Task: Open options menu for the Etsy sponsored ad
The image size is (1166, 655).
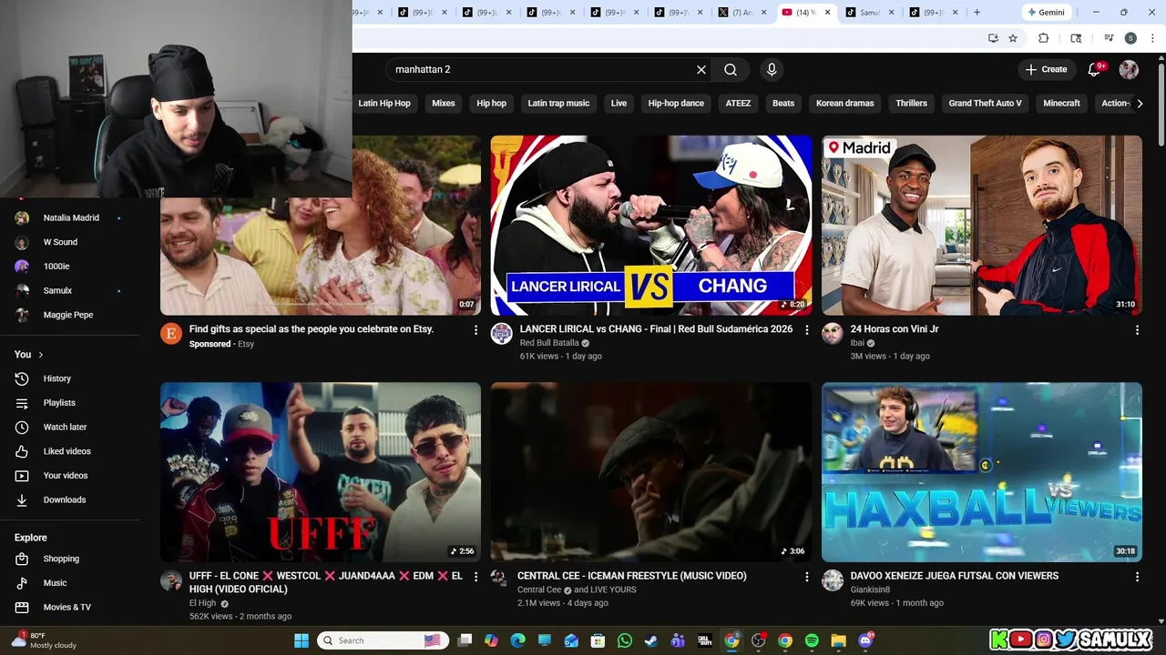Action: pos(476,330)
